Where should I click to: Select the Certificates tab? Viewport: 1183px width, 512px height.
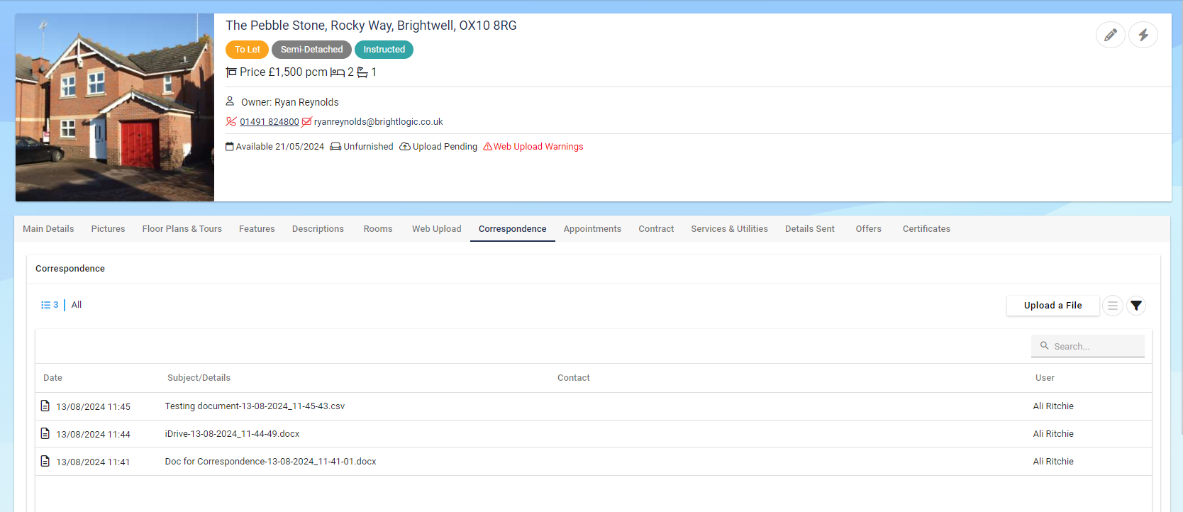coord(926,229)
